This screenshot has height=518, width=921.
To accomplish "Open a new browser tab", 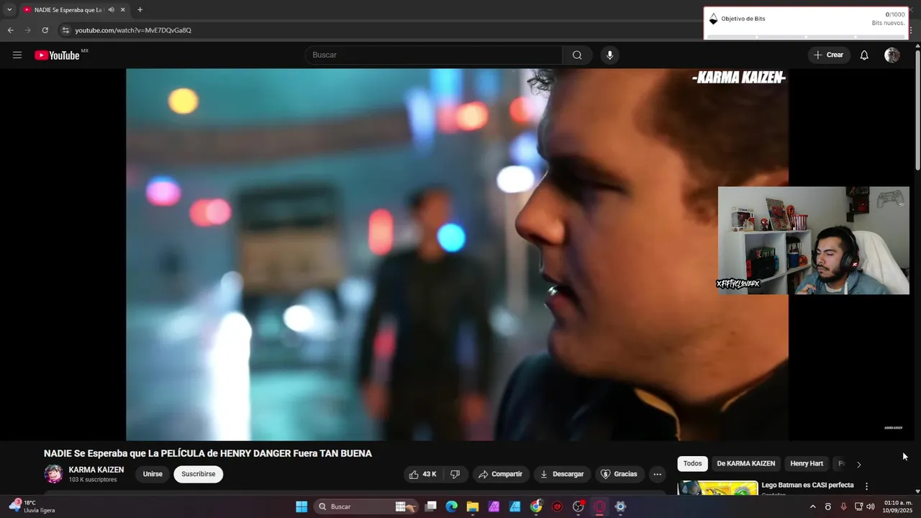I will tap(140, 10).
